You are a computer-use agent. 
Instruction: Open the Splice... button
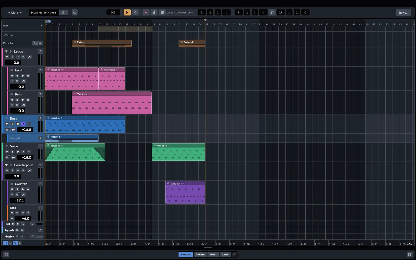[x=403, y=12]
